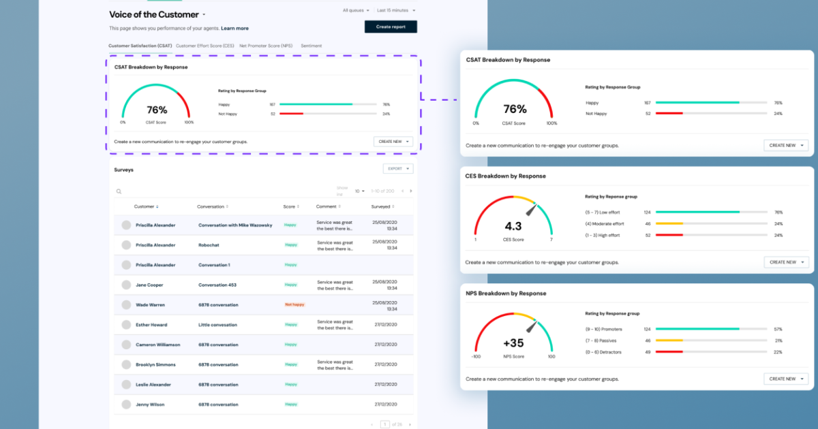Click Esther Howard's comment text
The height and width of the screenshot is (429, 818).
pyautogui.click(x=335, y=325)
